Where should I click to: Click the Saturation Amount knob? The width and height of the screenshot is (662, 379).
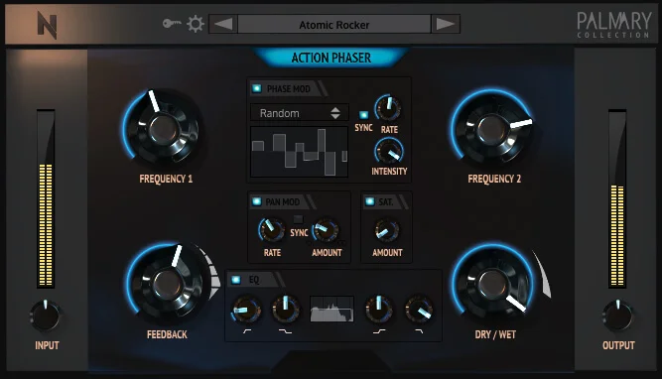pos(387,230)
